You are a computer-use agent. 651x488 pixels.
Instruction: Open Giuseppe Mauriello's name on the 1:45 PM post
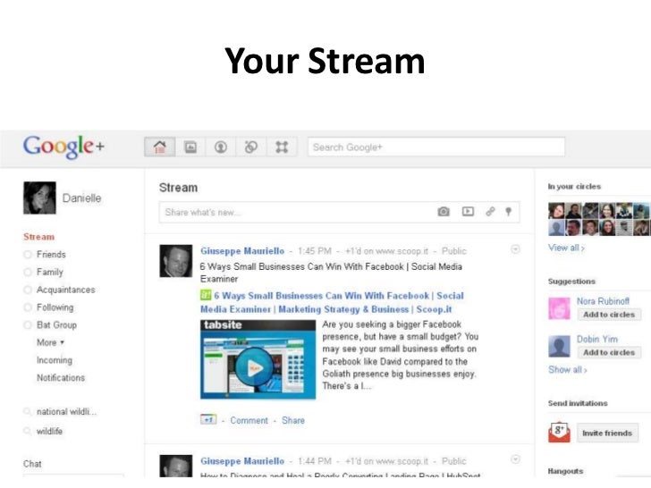[242, 250]
